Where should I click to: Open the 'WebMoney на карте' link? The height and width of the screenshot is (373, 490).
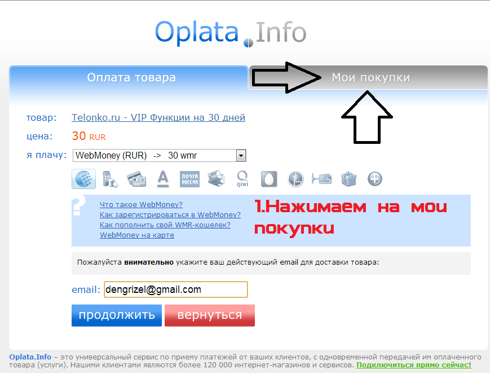[137, 235]
